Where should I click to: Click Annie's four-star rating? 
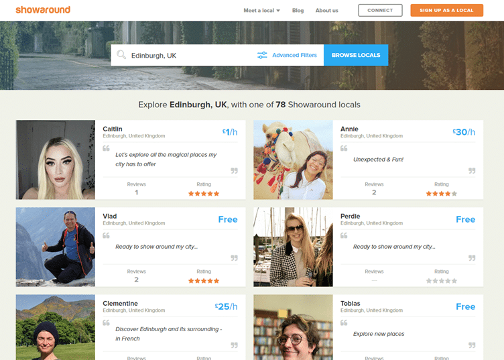pyautogui.click(x=441, y=193)
